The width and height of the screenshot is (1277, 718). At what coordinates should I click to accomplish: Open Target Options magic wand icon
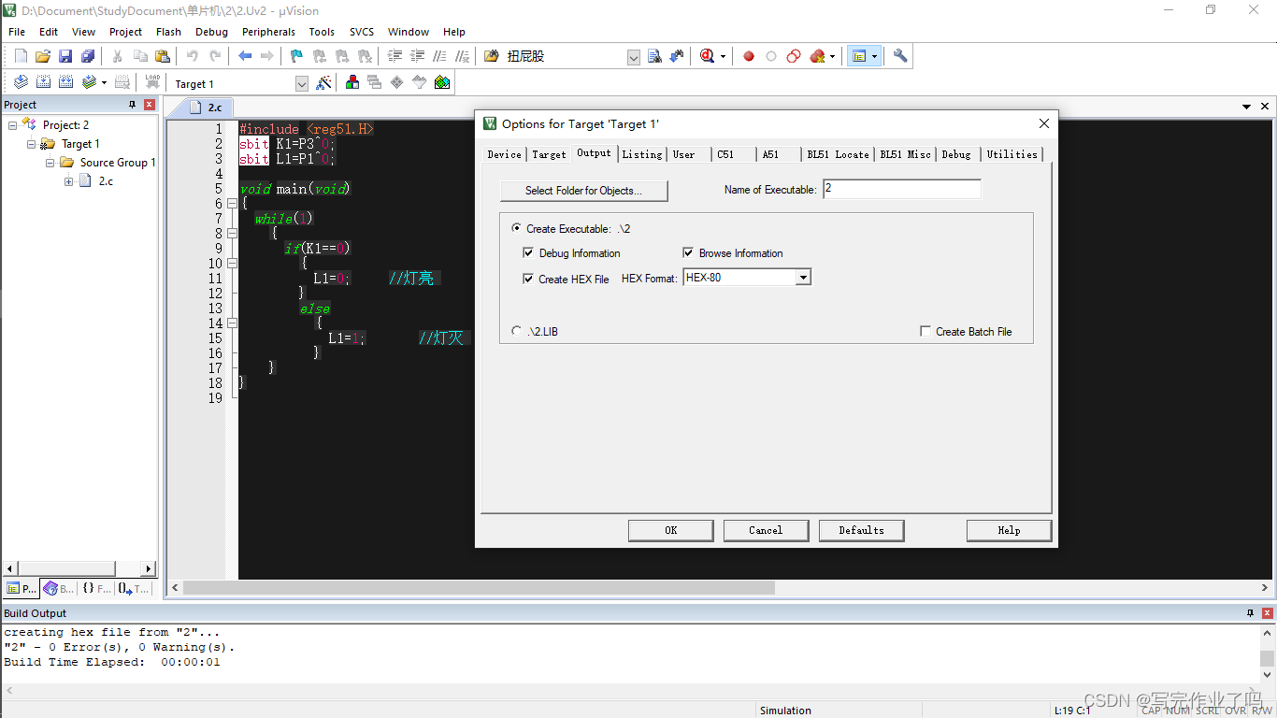(x=323, y=82)
